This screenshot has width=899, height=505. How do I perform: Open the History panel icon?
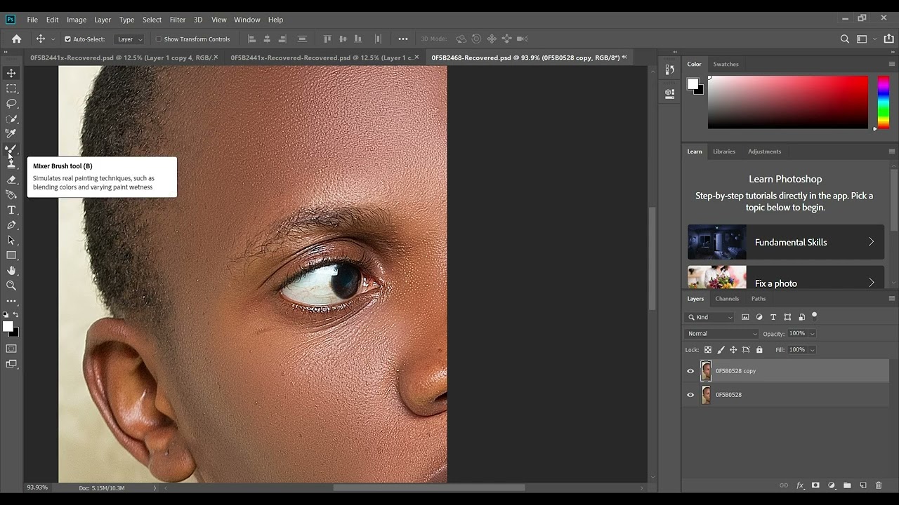click(x=669, y=70)
